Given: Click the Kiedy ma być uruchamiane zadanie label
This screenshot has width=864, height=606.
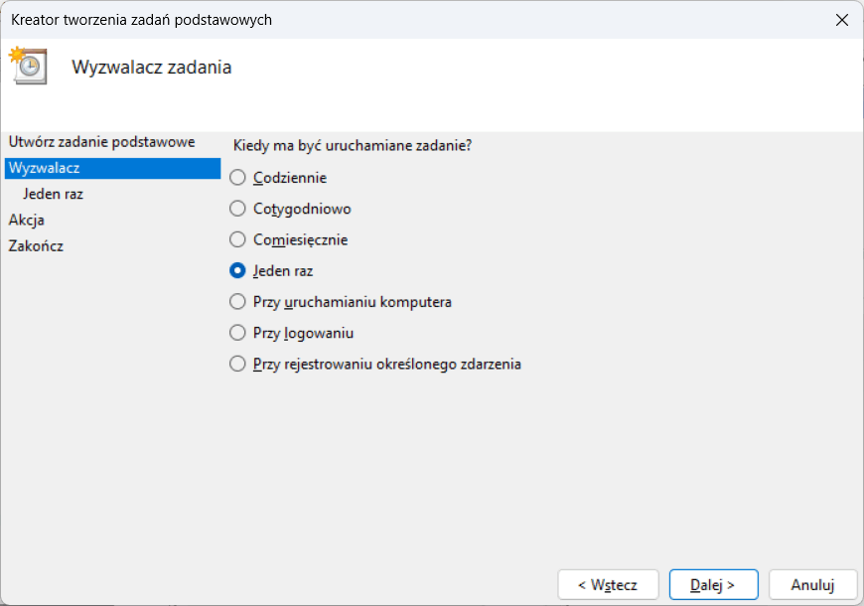Looking at the screenshot, I should tap(352, 145).
